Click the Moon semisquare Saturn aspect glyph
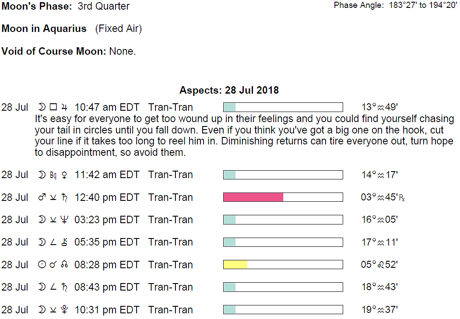Screen dimensions: 460x319 [53, 287]
